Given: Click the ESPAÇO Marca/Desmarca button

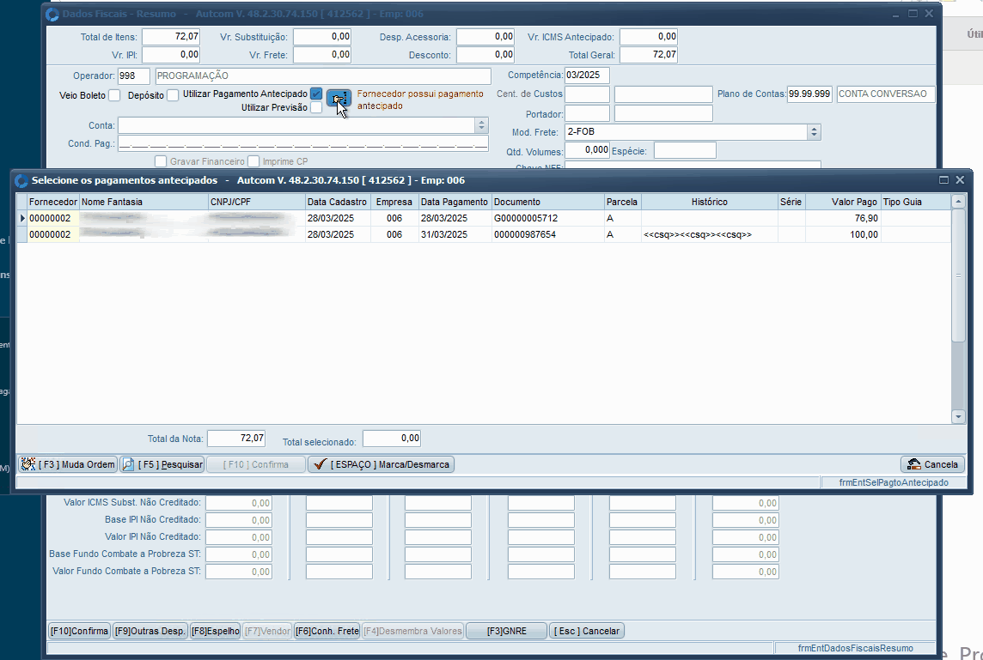Looking at the screenshot, I should click(382, 464).
